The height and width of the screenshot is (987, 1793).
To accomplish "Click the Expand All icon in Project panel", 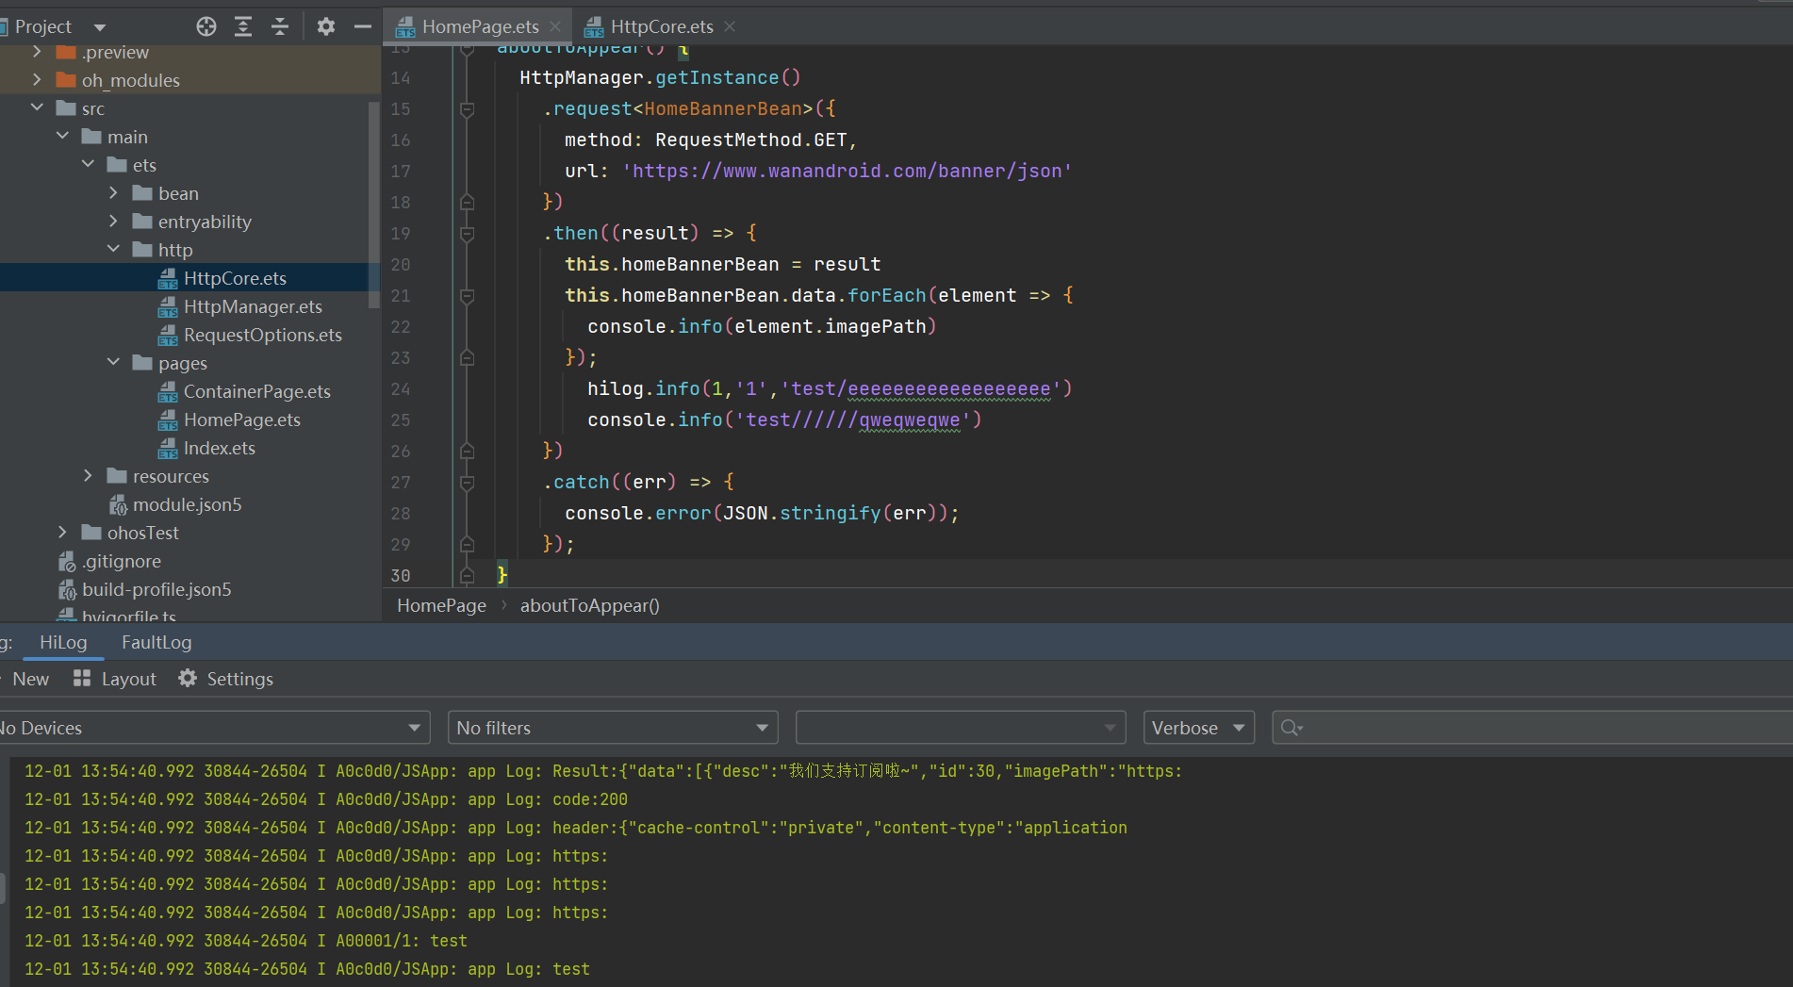I will (242, 26).
